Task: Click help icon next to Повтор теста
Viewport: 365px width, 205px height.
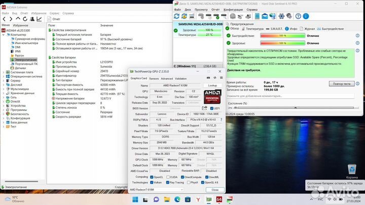Action: point(357,84)
